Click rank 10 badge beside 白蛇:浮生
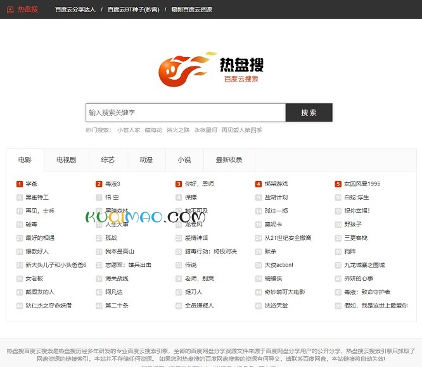Image resolution: width=422 pixels, height=367 pixels. (x=338, y=198)
